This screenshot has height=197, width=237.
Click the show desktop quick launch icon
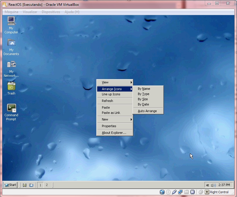(24, 185)
